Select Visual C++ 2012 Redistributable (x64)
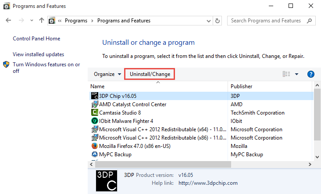321x194 pixels. (x=163, y=129)
